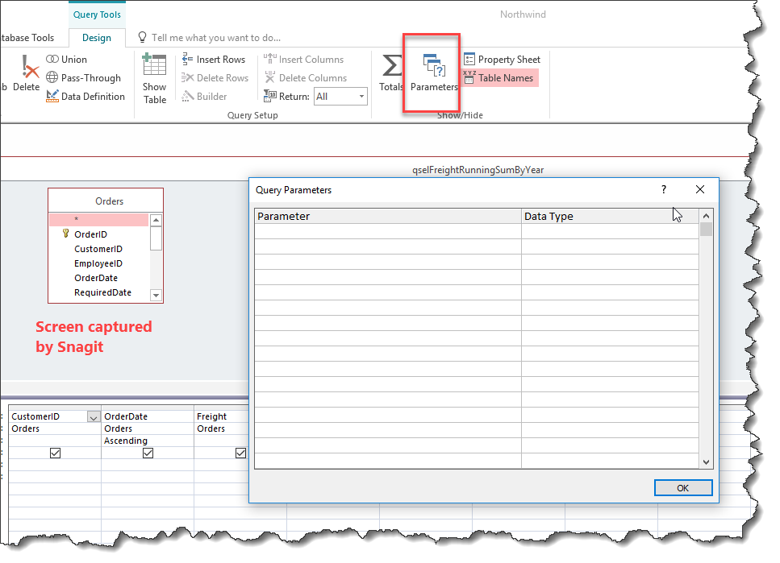This screenshot has height=563, width=780.
Task: Uncheck the Show box for CustomerID
Action: (x=55, y=453)
